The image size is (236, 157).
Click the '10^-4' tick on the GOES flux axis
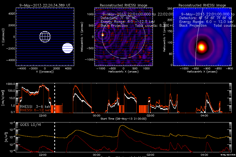12,123
